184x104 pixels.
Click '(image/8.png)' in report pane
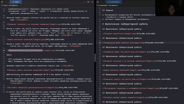[52, 88]
